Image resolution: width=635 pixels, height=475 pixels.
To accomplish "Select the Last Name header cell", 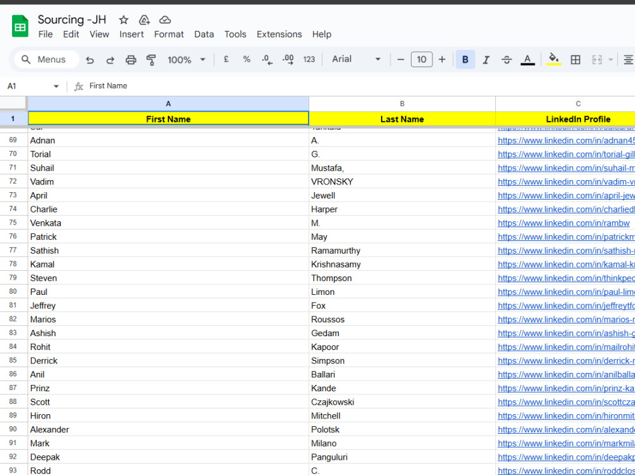I will (x=402, y=119).
